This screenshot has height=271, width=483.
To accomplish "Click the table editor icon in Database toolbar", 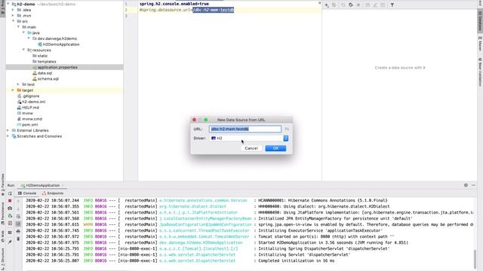I will click(x=368, y=5).
